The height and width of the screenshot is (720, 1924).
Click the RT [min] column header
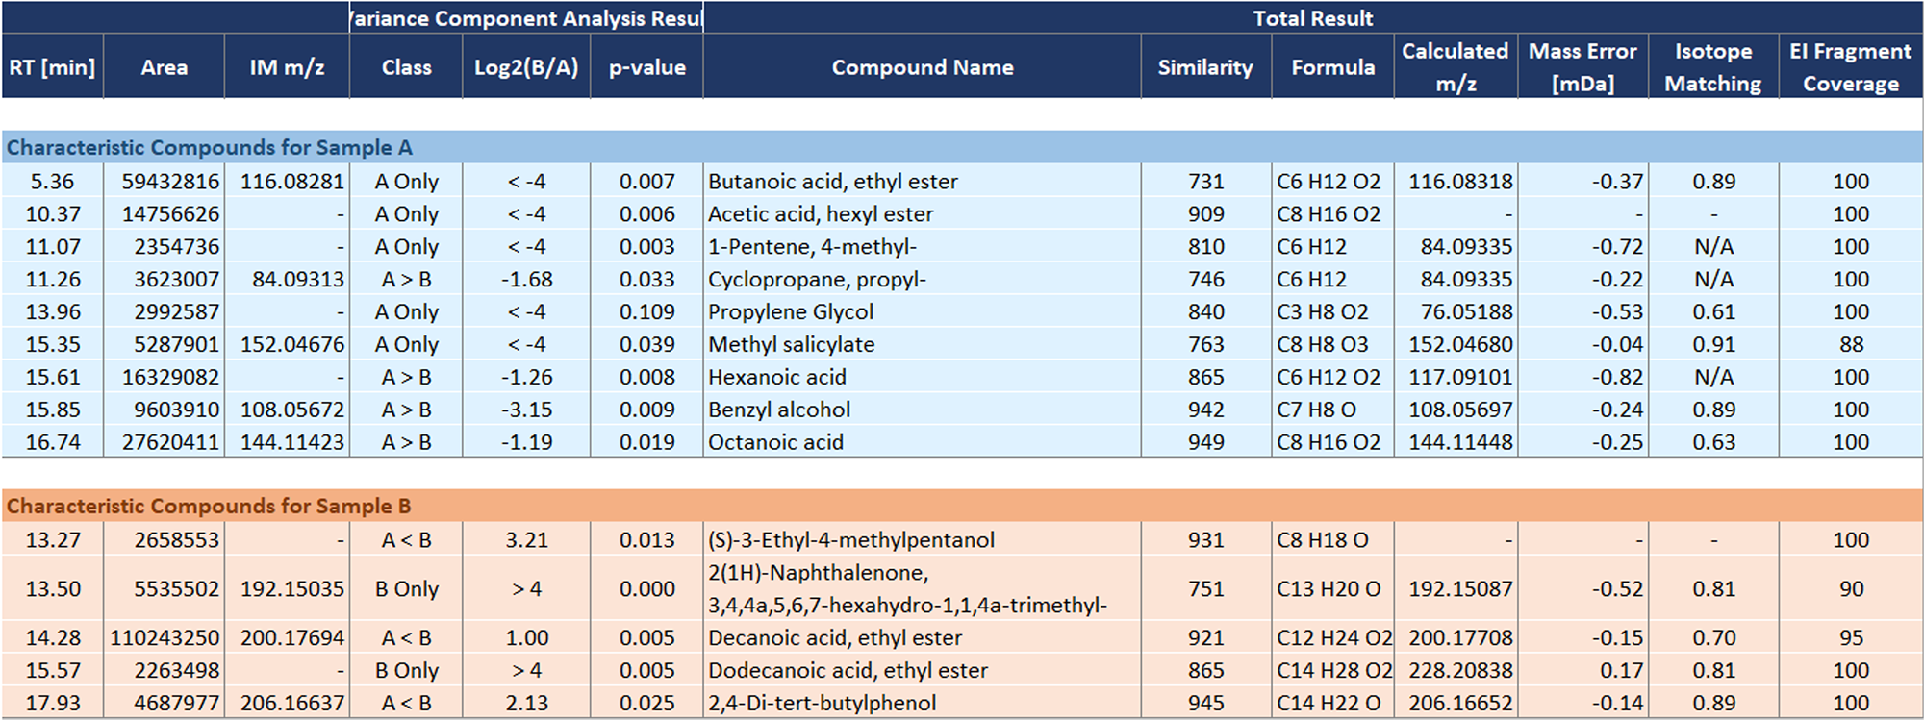pyautogui.click(x=52, y=67)
